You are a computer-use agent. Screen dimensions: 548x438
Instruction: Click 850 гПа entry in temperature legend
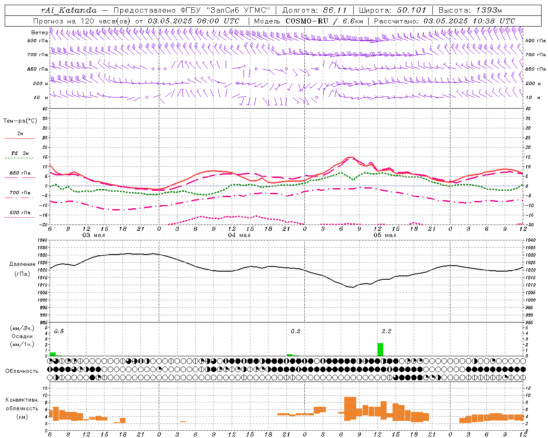pos(20,173)
